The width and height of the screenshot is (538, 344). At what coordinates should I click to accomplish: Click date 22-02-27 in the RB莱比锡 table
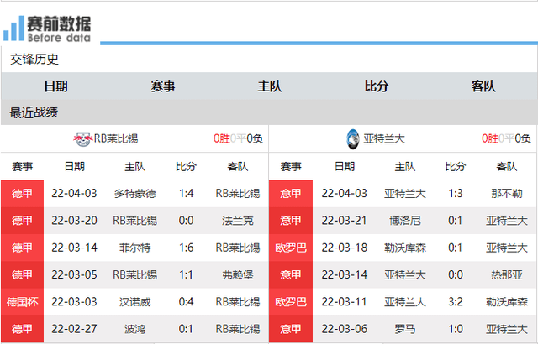(75, 329)
